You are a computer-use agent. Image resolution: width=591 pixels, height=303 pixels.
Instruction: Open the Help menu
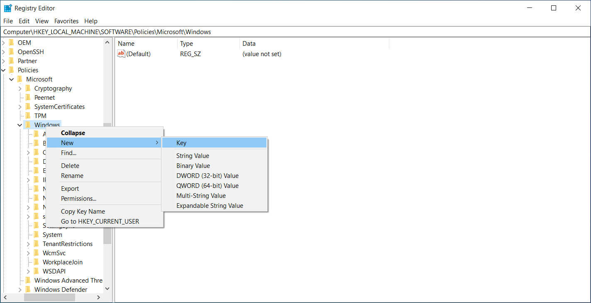tap(91, 21)
